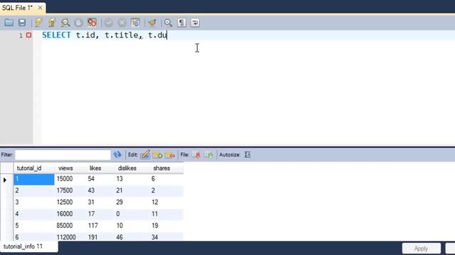Toggle the auto-commit mode icon
The width and height of the screenshot is (455, 255).
pyautogui.click(x=135, y=23)
